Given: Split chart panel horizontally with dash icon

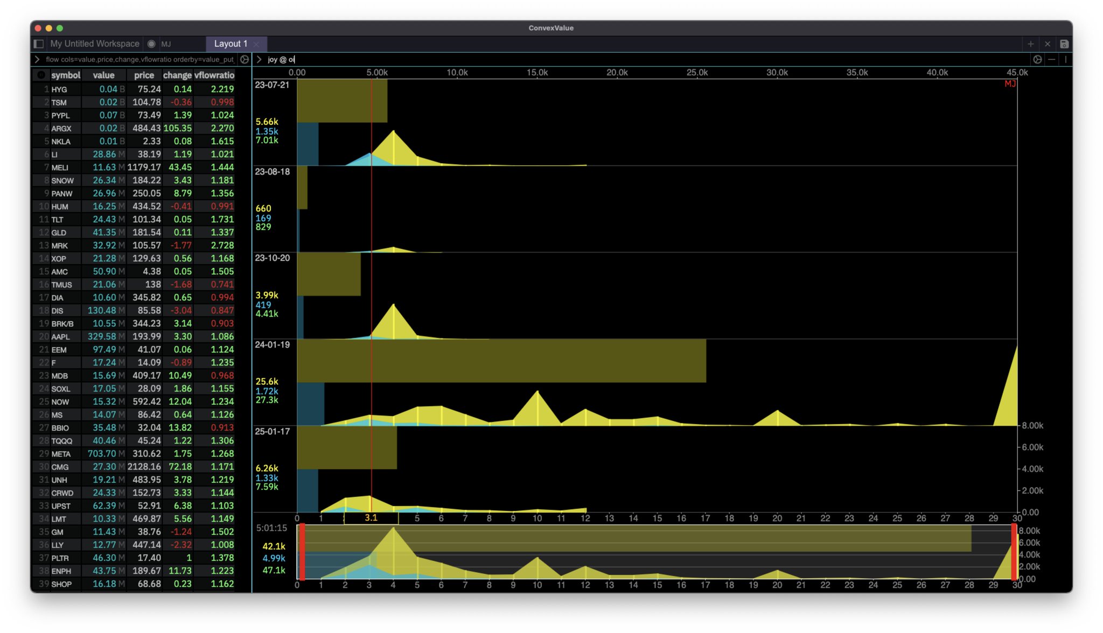Looking at the screenshot, I should coord(1051,59).
